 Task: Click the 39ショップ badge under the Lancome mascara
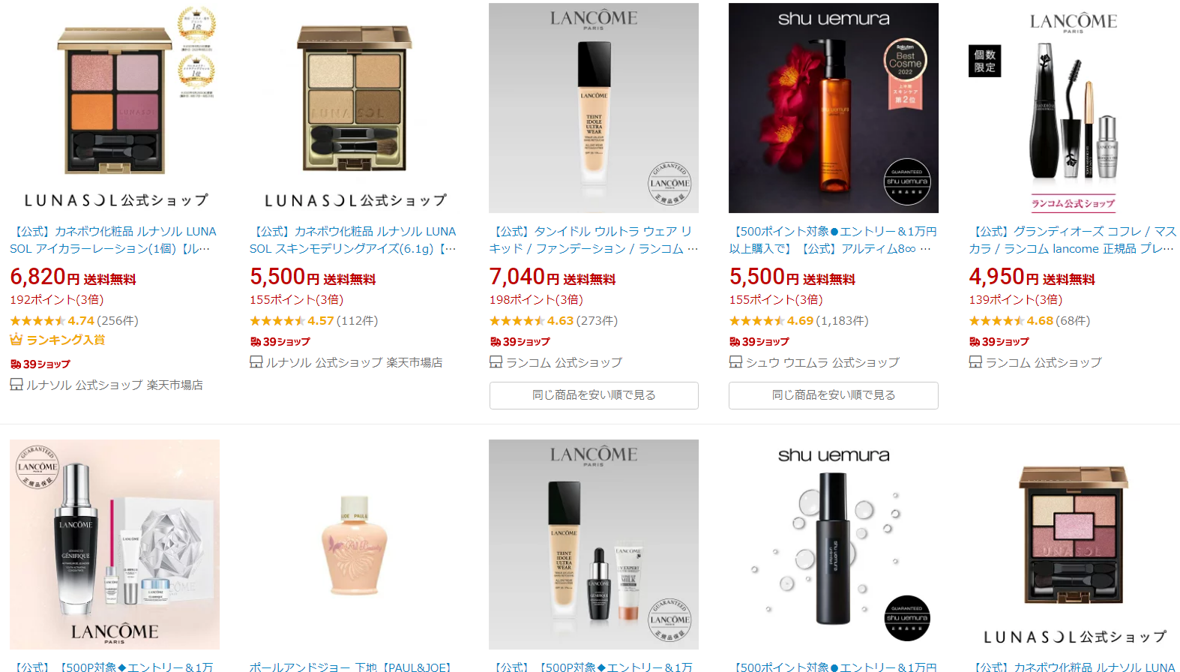point(999,341)
